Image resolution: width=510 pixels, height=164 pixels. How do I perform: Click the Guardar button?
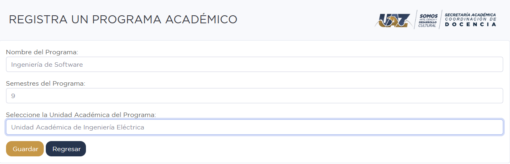[25, 149]
